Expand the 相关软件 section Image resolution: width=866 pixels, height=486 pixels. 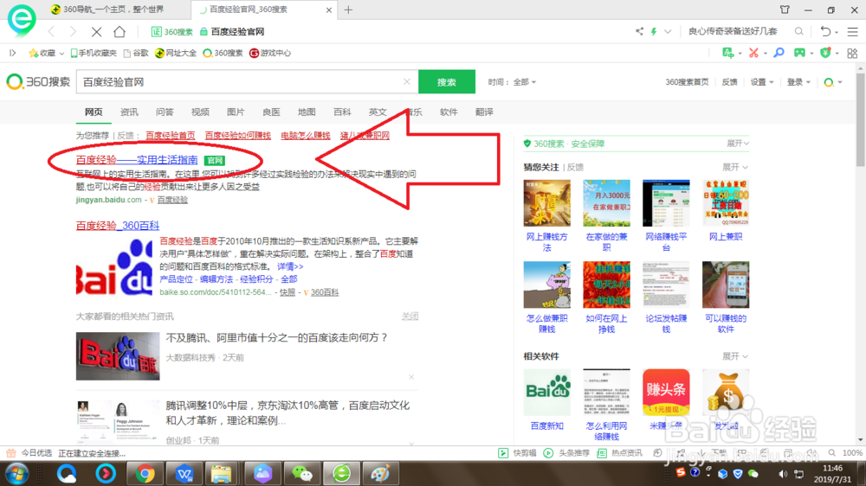(734, 356)
